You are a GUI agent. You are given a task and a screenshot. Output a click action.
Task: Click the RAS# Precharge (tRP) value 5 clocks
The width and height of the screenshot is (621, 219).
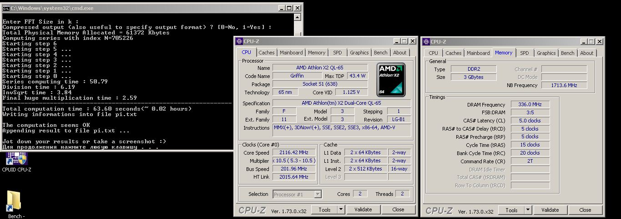[x=530, y=136]
